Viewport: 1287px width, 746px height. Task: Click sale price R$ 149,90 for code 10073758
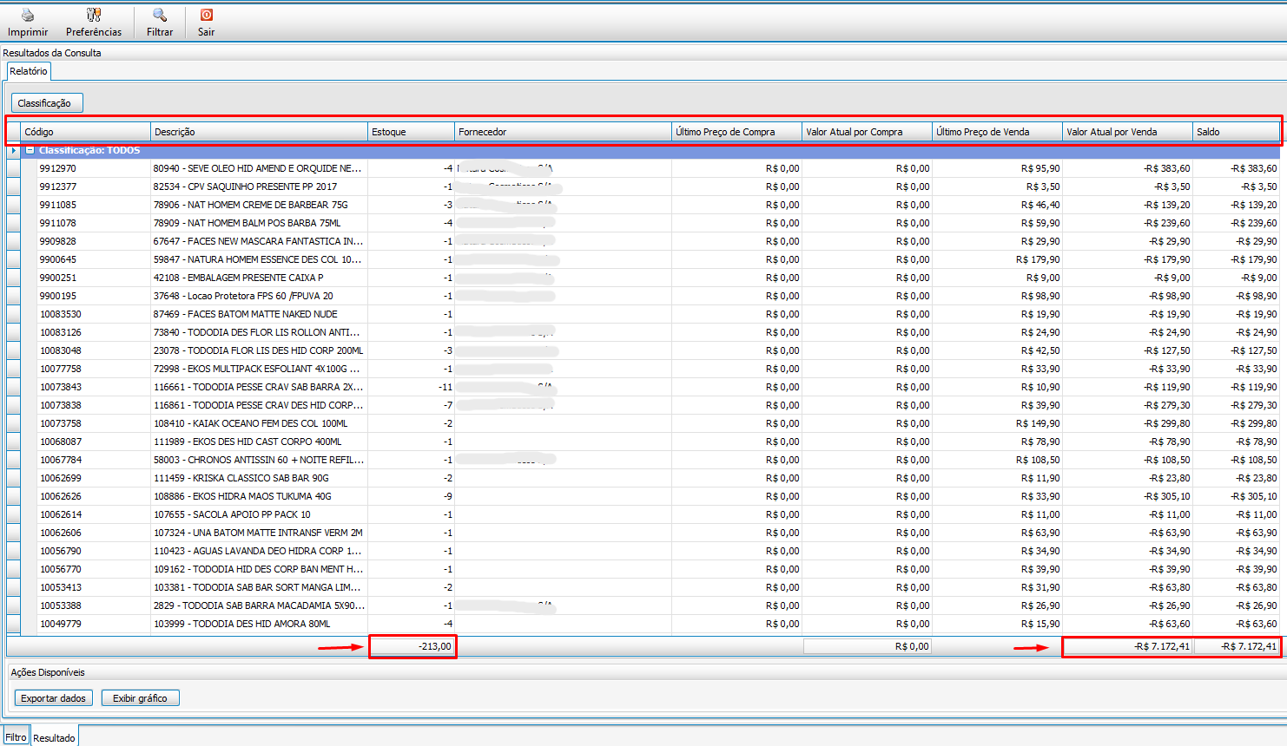[1038, 423]
